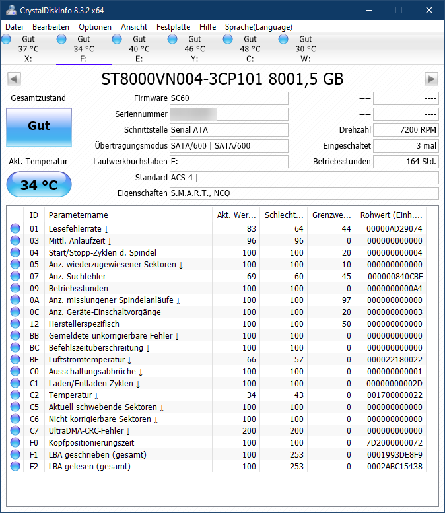
Task: Click the Eigenschaften field S.M.A.R.T., NCQ
Action: [304, 193]
